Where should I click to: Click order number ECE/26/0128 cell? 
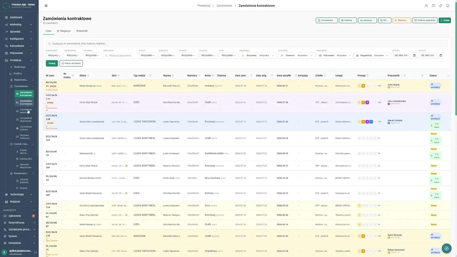pyautogui.click(x=51, y=117)
